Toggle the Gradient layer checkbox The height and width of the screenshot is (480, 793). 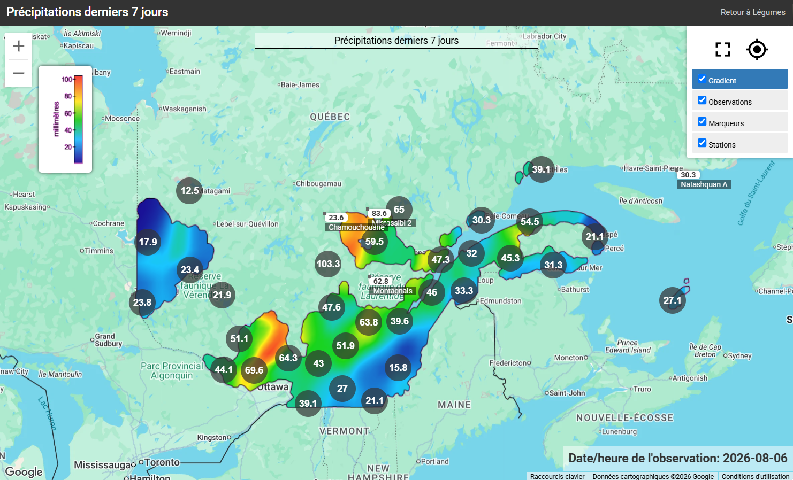click(x=702, y=79)
